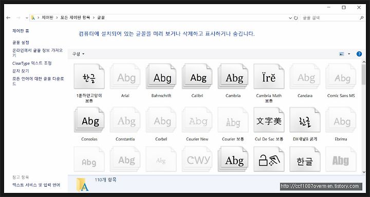
Task: Click 온라인에서 글꼴 정보 가져오기 link
Action: (x=38, y=52)
